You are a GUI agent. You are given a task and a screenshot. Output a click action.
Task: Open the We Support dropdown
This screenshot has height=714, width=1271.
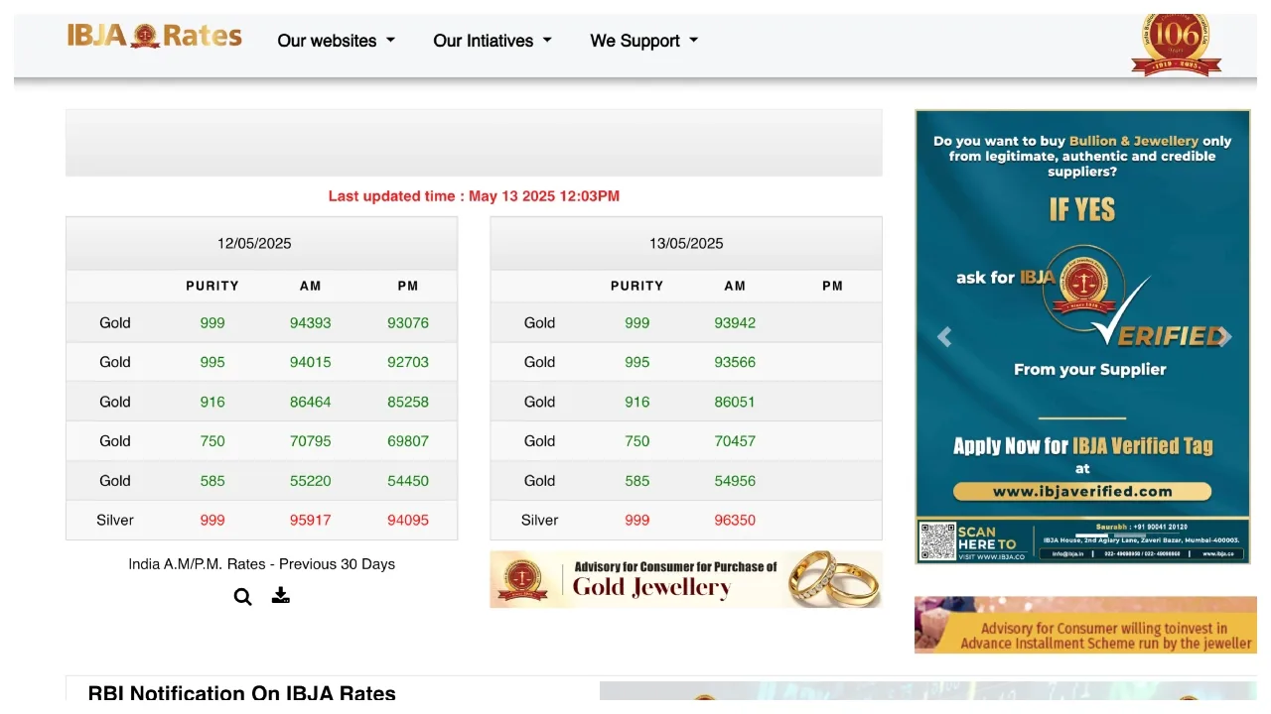[x=643, y=41]
